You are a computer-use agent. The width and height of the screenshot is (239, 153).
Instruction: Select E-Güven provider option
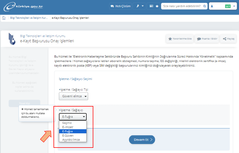coord(73,136)
